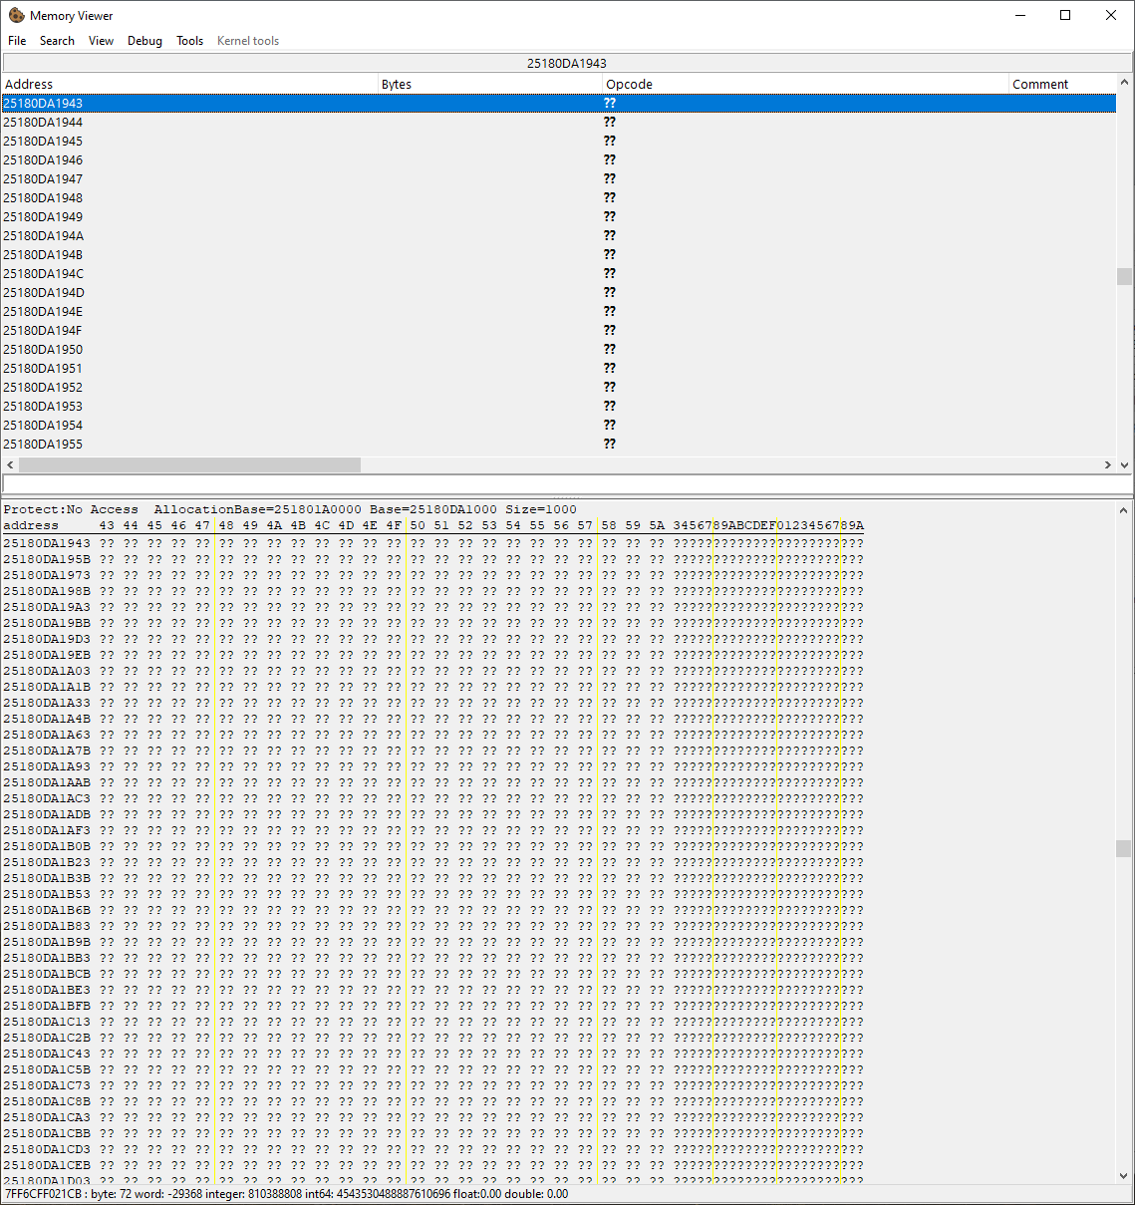Screen dimensions: 1135x1205
Task: Select disassembly row 25180DA1955
Action: (299, 444)
